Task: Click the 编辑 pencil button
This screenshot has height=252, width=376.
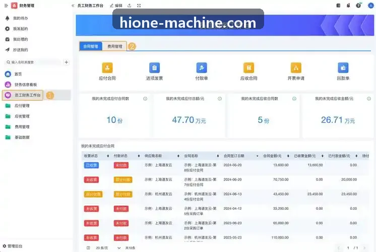Action: [x=116, y=6]
